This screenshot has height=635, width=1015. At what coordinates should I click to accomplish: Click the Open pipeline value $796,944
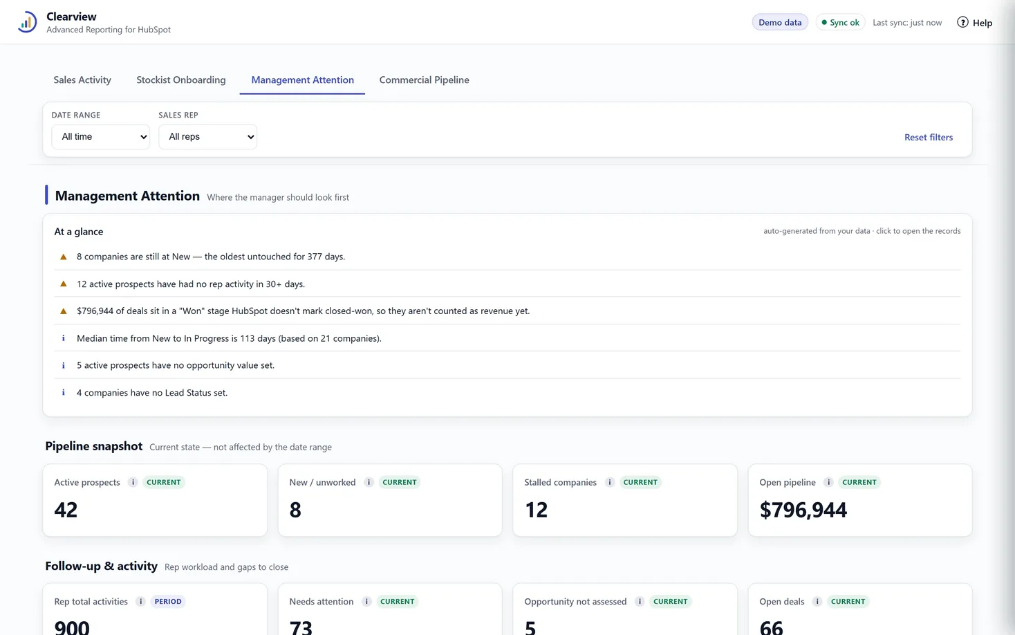click(x=803, y=510)
